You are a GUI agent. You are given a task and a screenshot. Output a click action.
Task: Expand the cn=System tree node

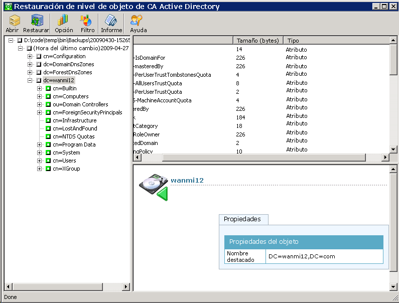40,153
